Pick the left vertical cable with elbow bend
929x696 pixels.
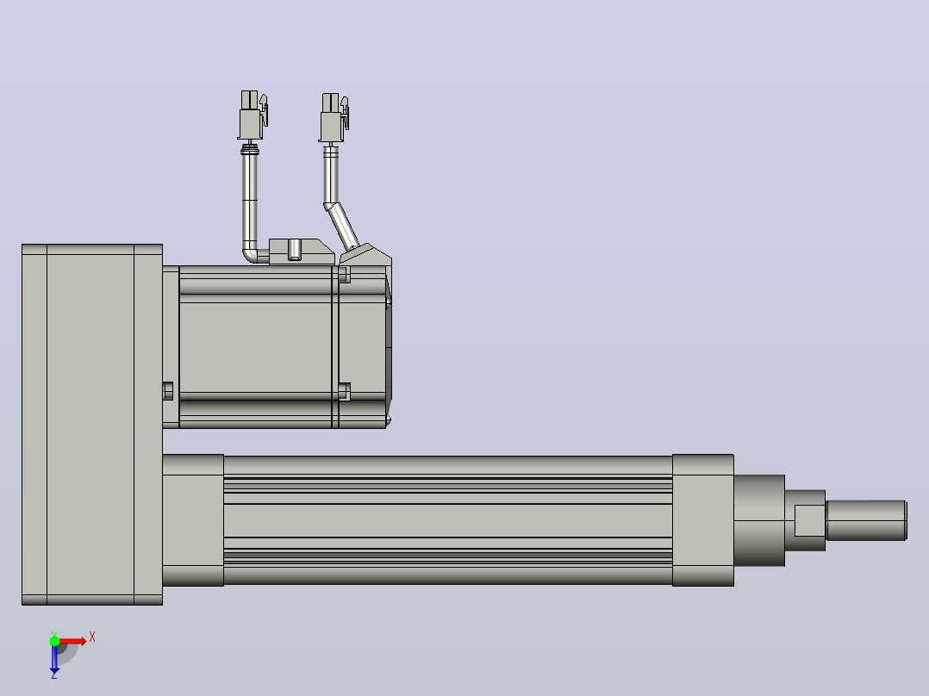point(251,204)
